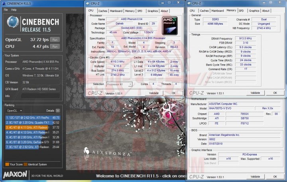The image size is (287, 182).
Task: Select ranking row 8C/16T @ 2.92 GHz
Action: tap(33, 147)
